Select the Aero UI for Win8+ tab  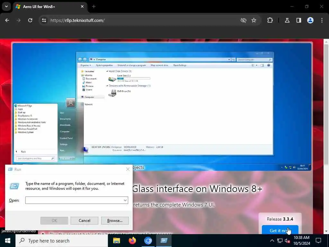pyautogui.click(x=50, y=7)
